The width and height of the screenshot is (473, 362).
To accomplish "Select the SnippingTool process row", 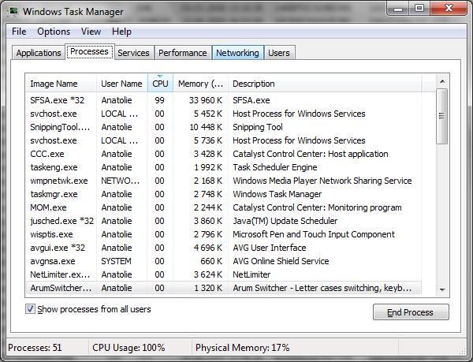I will (223, 127).
